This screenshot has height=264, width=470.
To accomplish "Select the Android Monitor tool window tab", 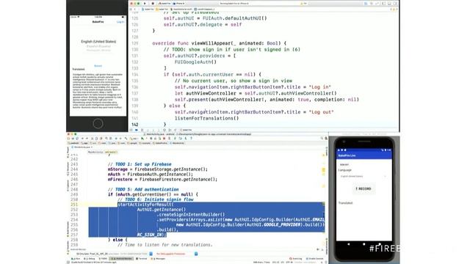I will click(x=122, y=259).
